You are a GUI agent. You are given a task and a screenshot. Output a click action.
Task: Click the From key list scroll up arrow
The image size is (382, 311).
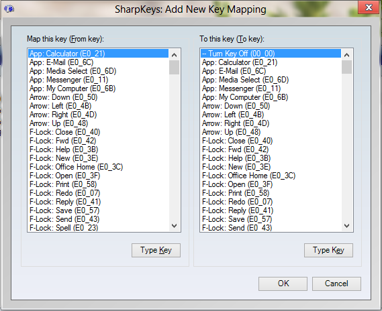[x=174, y=55]
